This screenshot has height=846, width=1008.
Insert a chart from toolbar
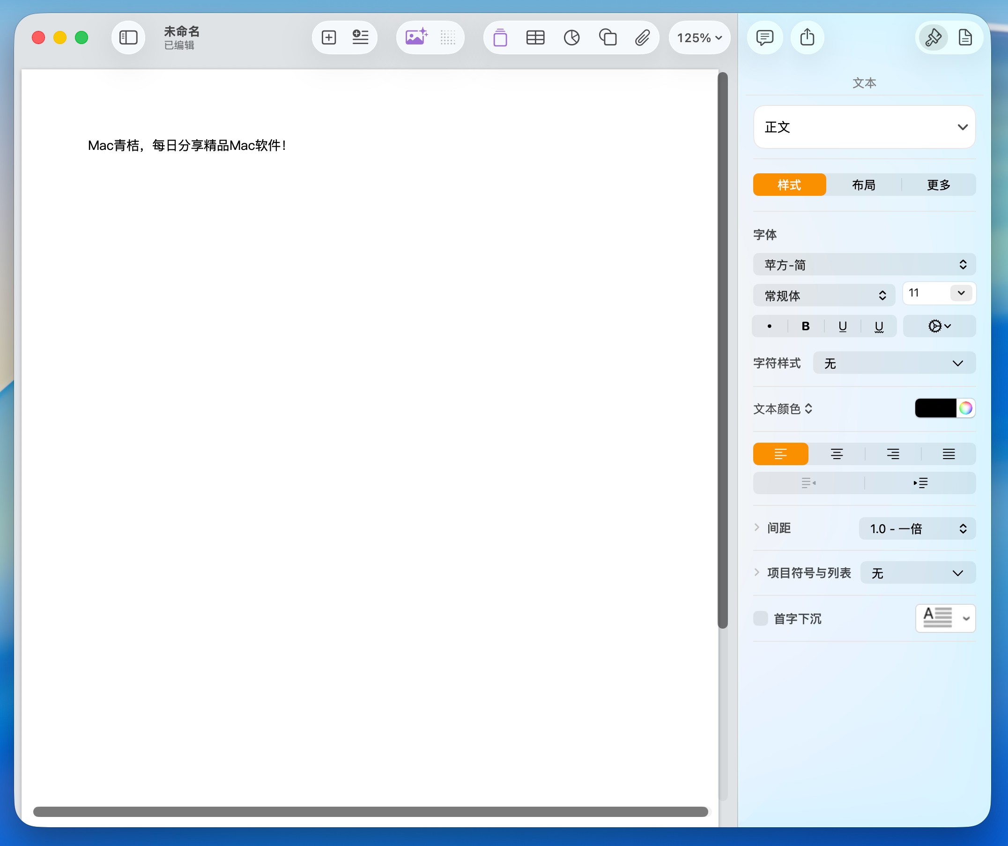(x=571, y=37)
